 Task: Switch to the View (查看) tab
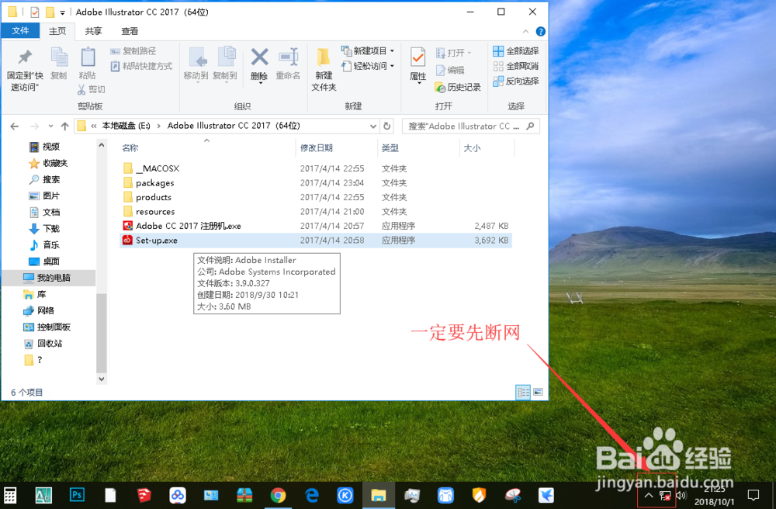pyautogui.click(x=130, y=31)
